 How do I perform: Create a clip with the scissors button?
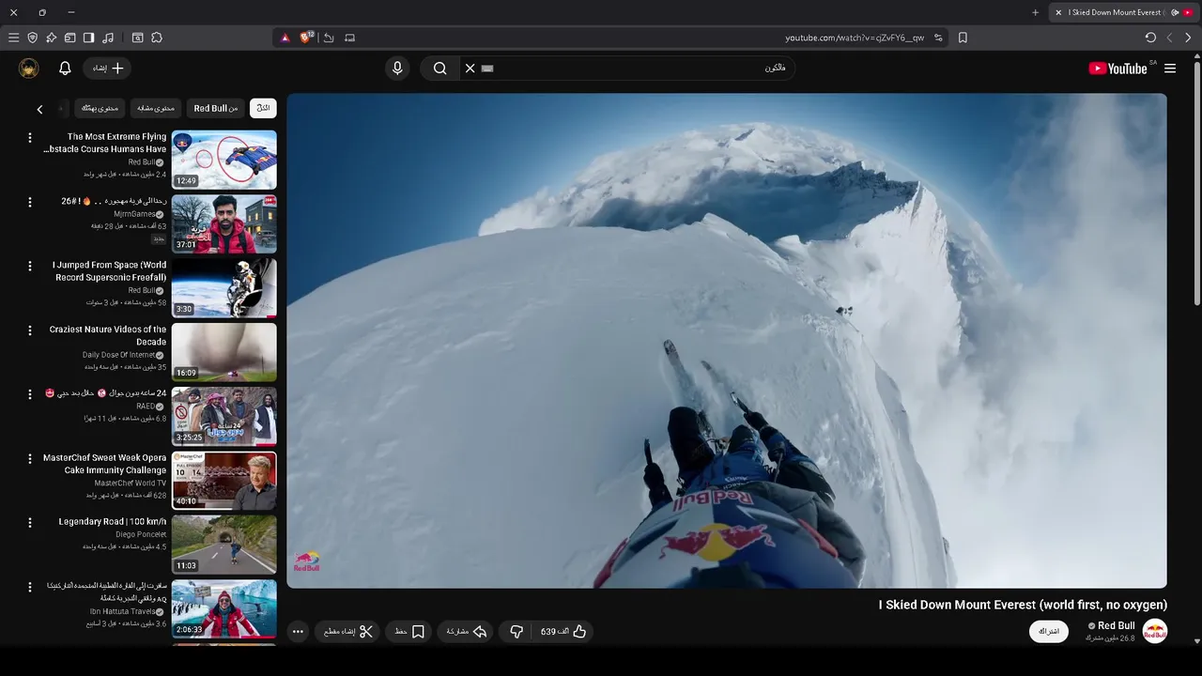[347, 632]
